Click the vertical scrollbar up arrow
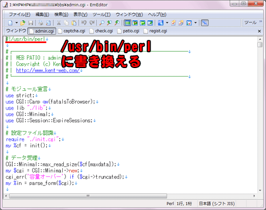Image resolution: width=266 pixels, height=210 pixels. [x=260, y=39]
